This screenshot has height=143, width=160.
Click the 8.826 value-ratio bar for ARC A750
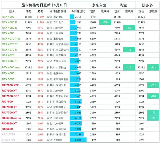(78, 140)
